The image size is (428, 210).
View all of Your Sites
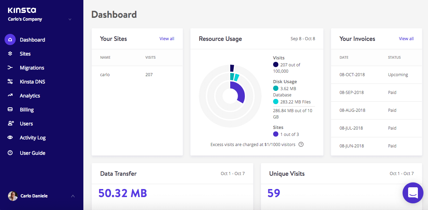(x=167, y=38)
